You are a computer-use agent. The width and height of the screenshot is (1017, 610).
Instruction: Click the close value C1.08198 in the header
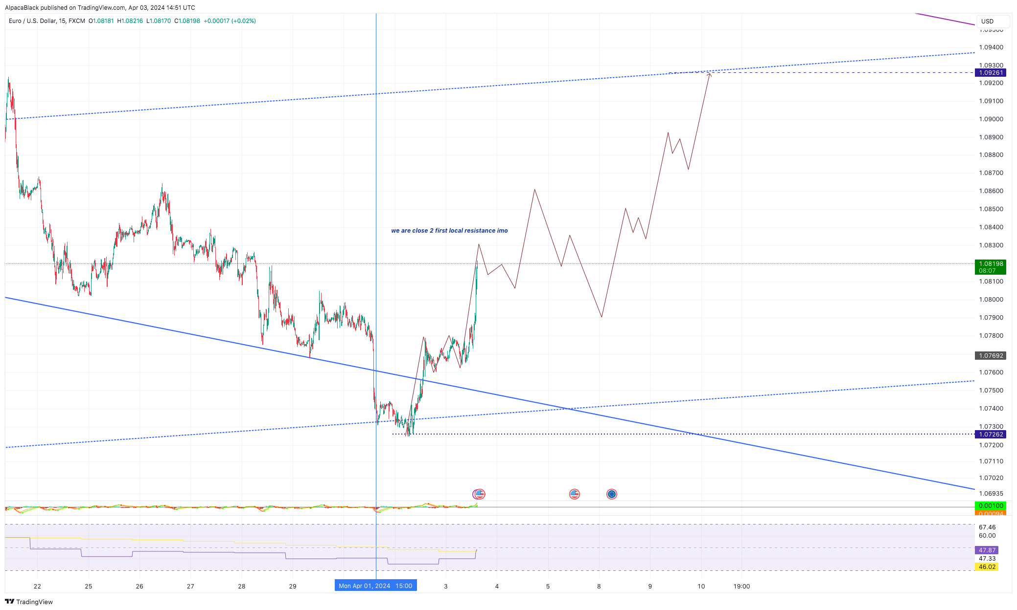tap(187, 21)
